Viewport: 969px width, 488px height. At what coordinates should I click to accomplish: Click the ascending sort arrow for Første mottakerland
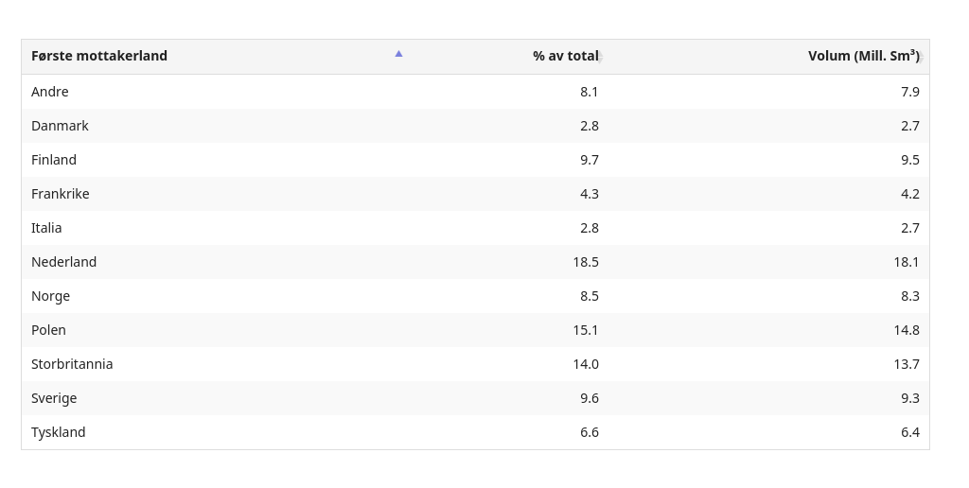[398, 54]
